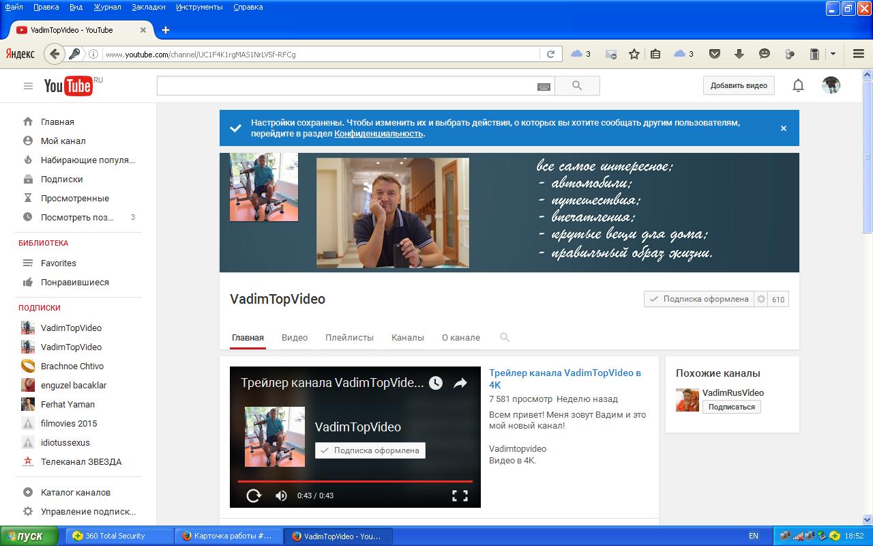This screenshot has height=546, width=873.
Task: Click the Watch Later clock icon
Action: (x=436, y=383)
